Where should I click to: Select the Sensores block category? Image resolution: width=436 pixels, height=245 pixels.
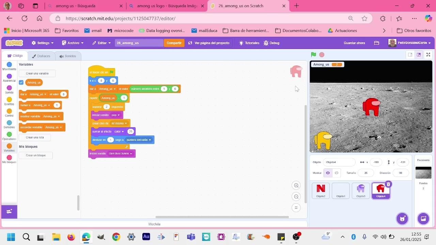[x=9, y=125]
